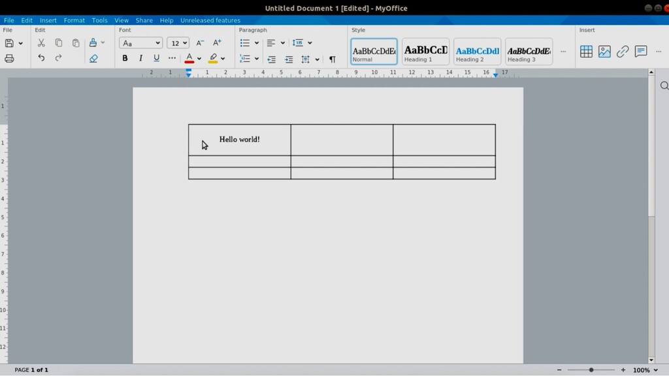The image size is (669, 376).
Task: Click the Copy icon
Action: (58, 42)
